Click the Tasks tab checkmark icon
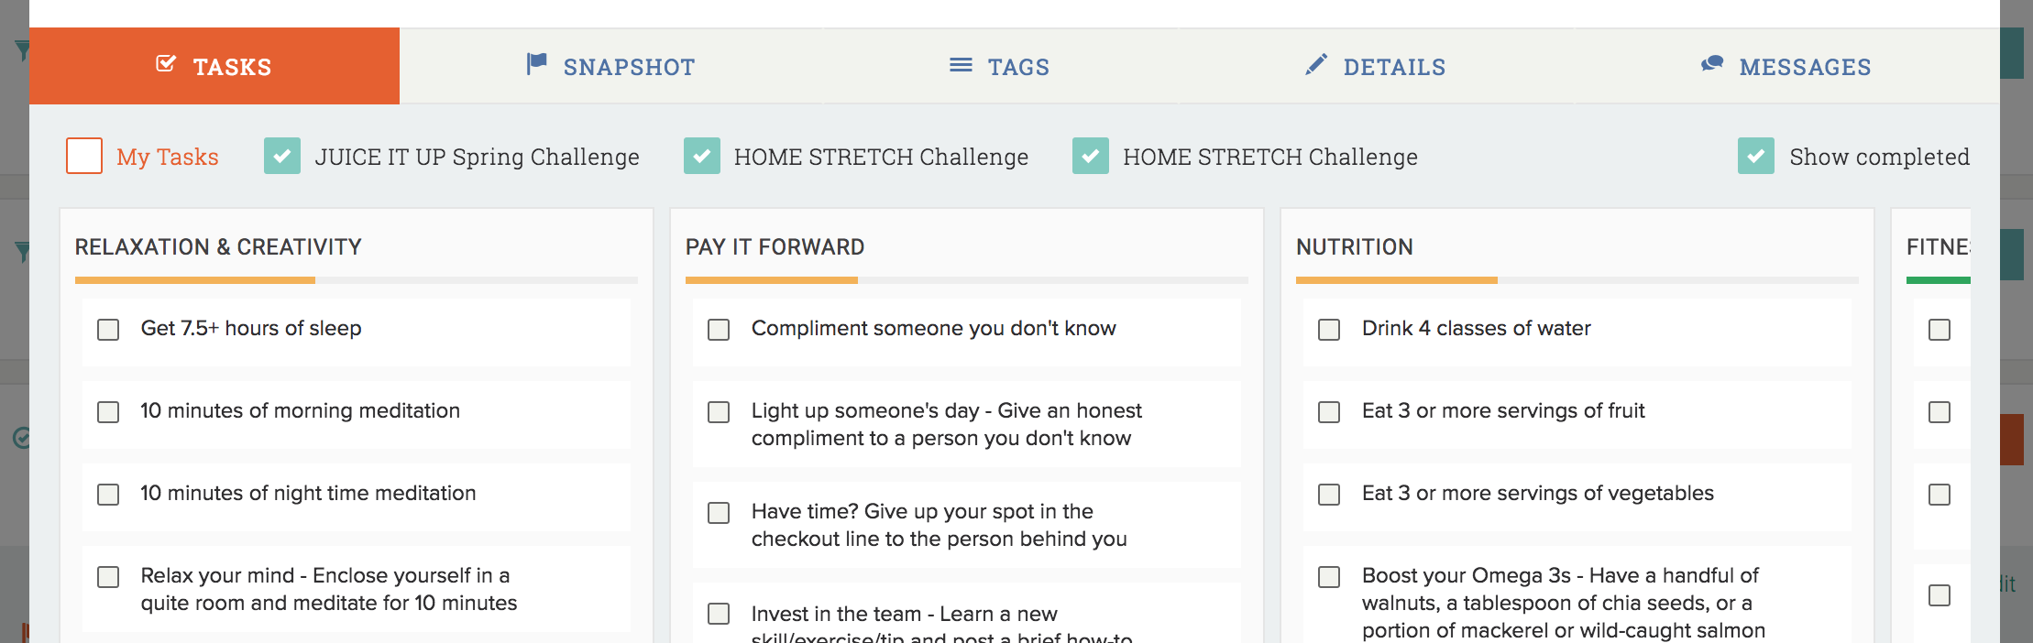Viewport: 2033px width, 643px height. [x=166, y=64]
